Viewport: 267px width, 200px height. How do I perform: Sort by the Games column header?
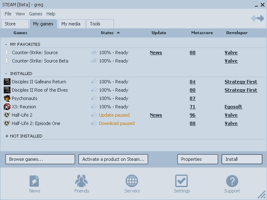click(x=20, y=33)
